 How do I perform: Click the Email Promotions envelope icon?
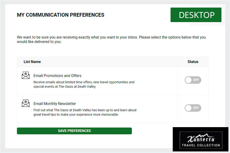26,75
